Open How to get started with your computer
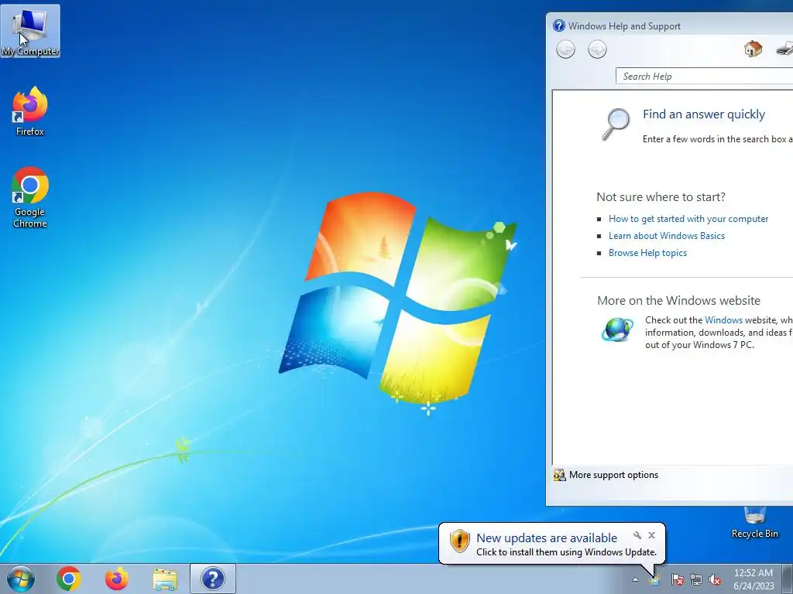Image resolution: width=793 pixels, height=594 pixels. (x=688, y=219)
